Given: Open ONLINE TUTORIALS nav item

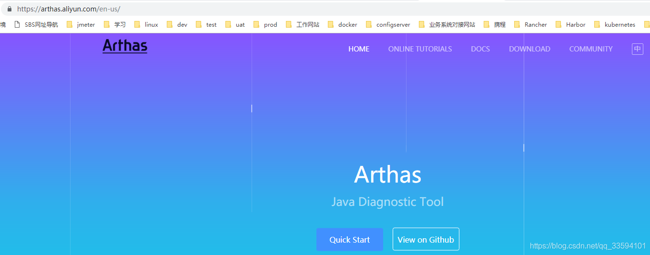Looking at the screenshot, I should click(420, 49).
